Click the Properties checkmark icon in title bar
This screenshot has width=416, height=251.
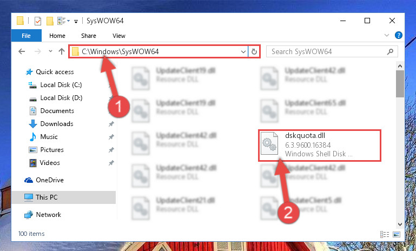(x=38, y=21)
